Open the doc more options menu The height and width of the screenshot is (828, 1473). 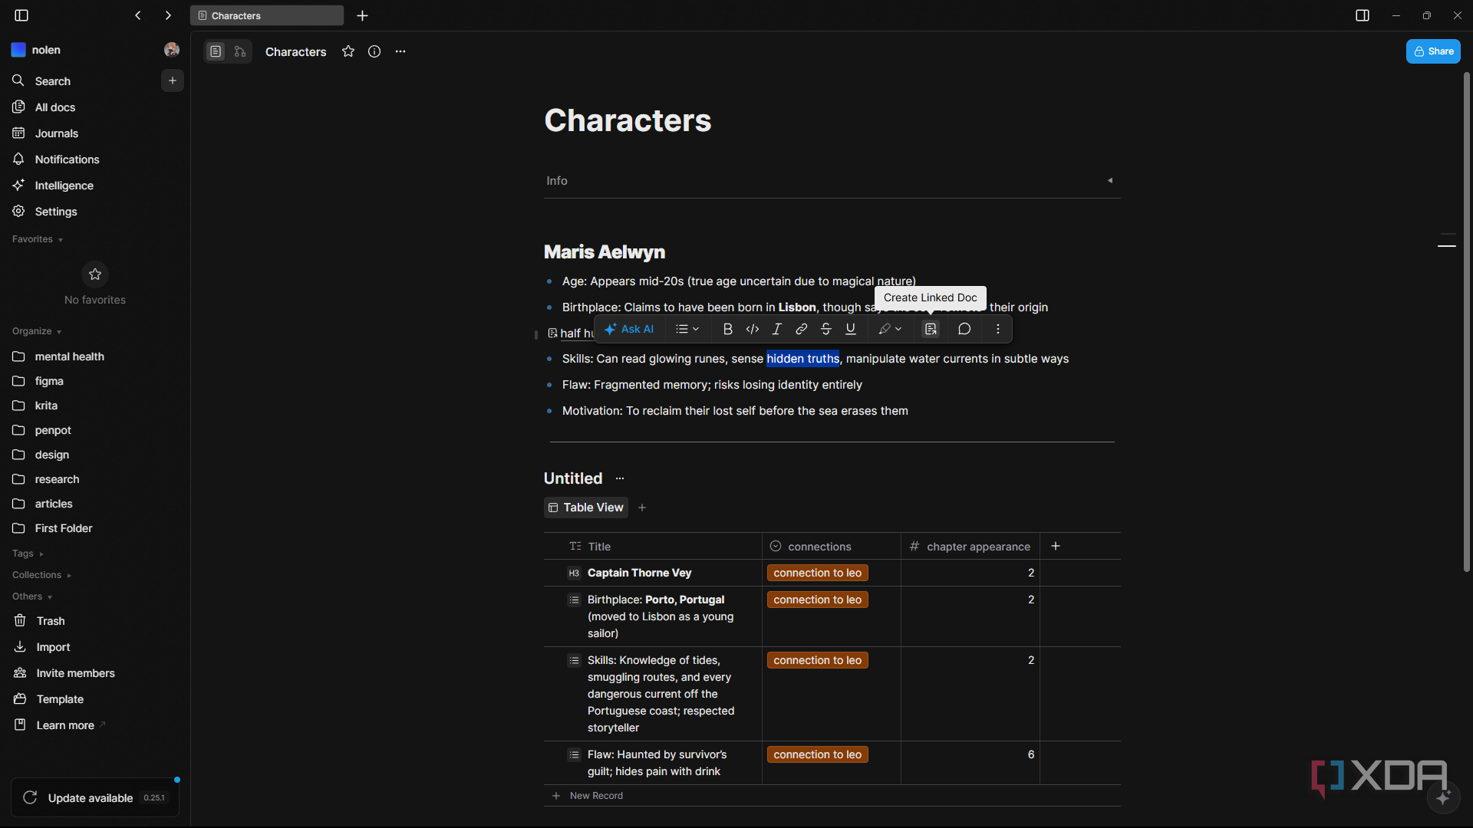pos(400,51)
